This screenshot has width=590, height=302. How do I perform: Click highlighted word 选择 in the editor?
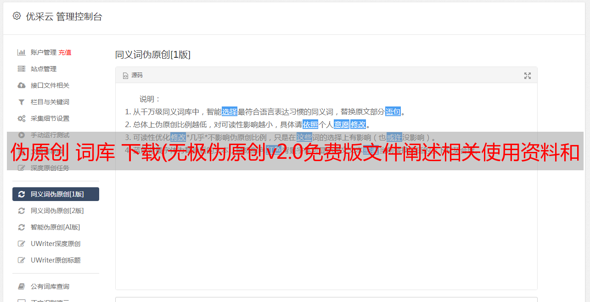point(230,112)
